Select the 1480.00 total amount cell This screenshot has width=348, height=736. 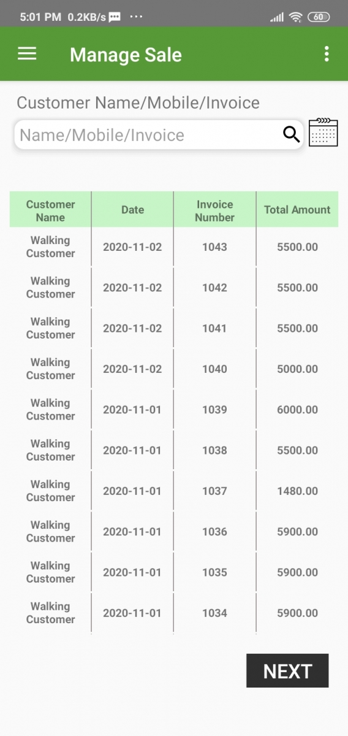click(297, 491)
